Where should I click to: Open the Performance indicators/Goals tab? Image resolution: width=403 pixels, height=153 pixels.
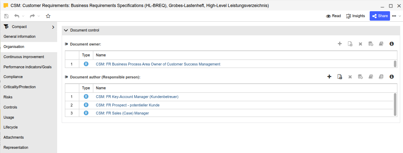28,67
